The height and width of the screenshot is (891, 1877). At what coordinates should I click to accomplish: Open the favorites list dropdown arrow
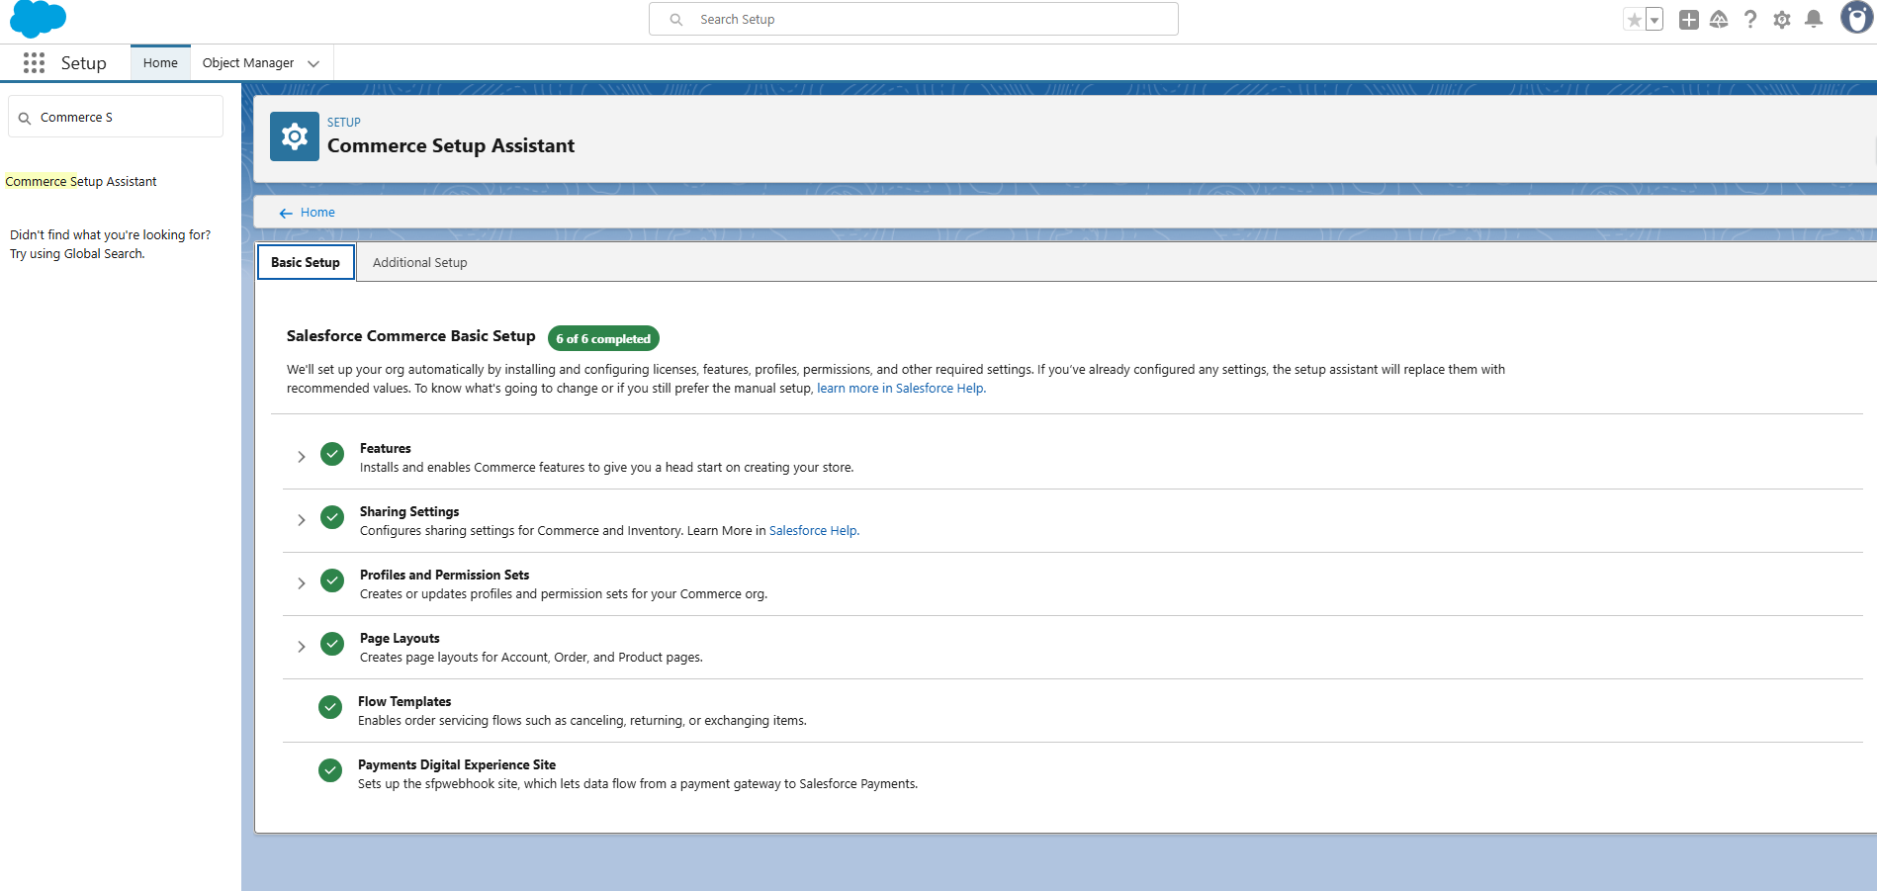(1654, 20)
